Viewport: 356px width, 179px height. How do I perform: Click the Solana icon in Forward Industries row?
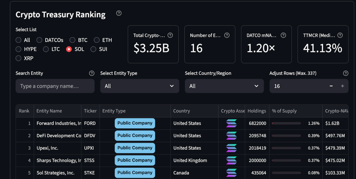(231, 123)
